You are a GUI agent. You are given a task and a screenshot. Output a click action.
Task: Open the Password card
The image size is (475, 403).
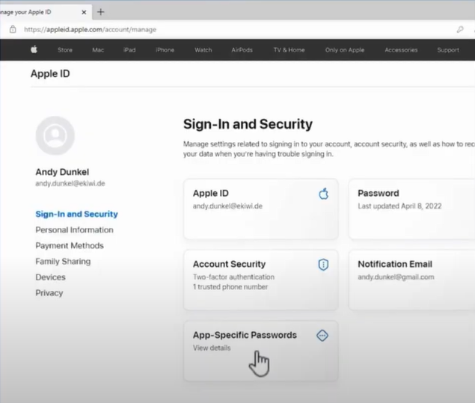click(x=411, y=209)
